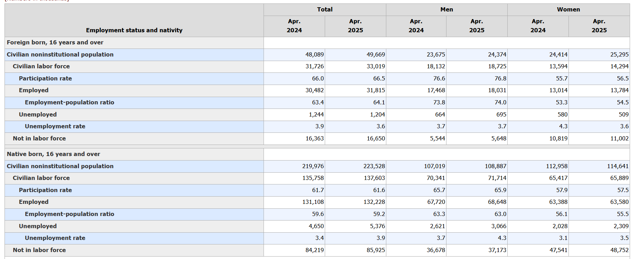Click the participation rate "66.0"
The width and height of the screenshot is (637, 259).
pyautogui.click(x=318, y=78)
